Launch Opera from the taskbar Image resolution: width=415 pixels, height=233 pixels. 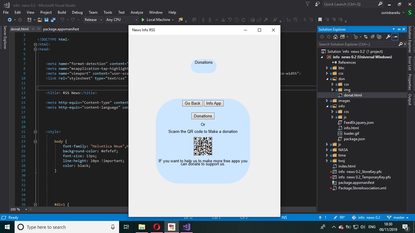click(156, 227)
